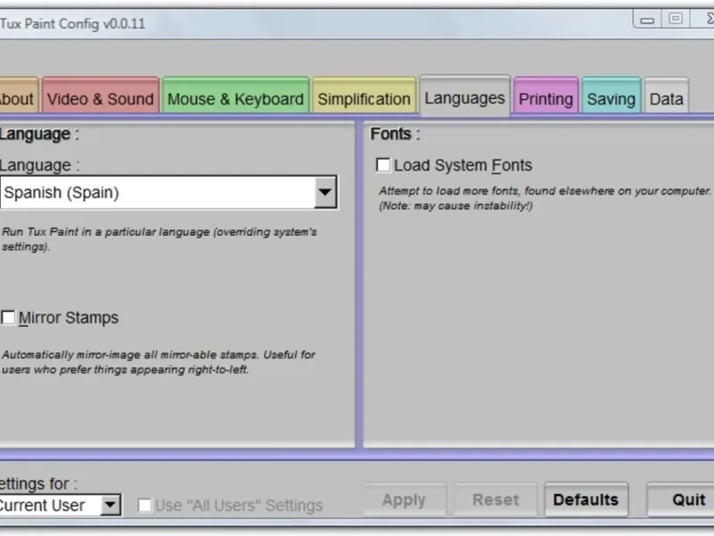The width and height of the screenshot is (714, 536).
Task: Click the 'Automatically mirror-image all mirror-able stamps' description
Action: [159, 362]
